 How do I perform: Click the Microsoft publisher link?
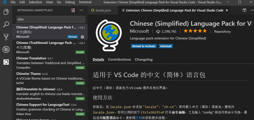tap(139, 31)
